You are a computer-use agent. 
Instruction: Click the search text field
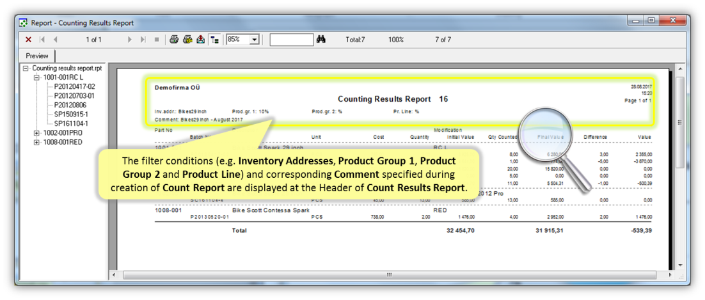pos(291,40)
